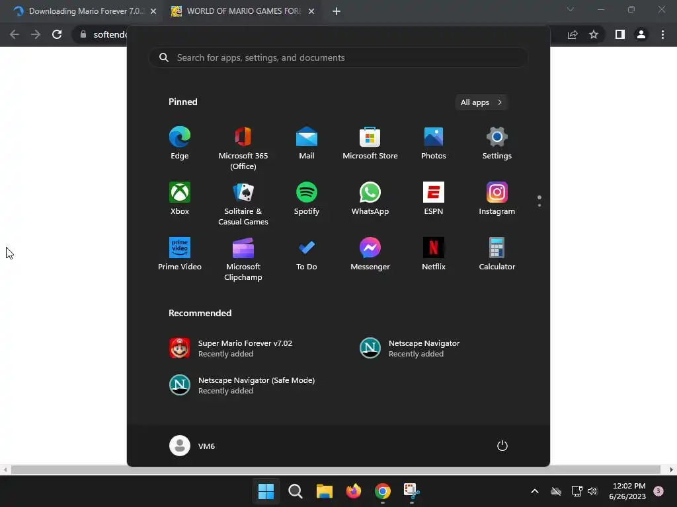
Task: Open the notification center badge
Action: 658,491
